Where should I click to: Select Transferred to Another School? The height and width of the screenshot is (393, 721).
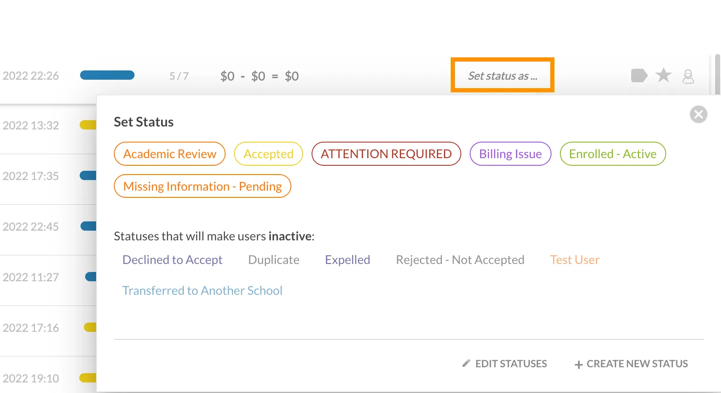coord(202,291)
